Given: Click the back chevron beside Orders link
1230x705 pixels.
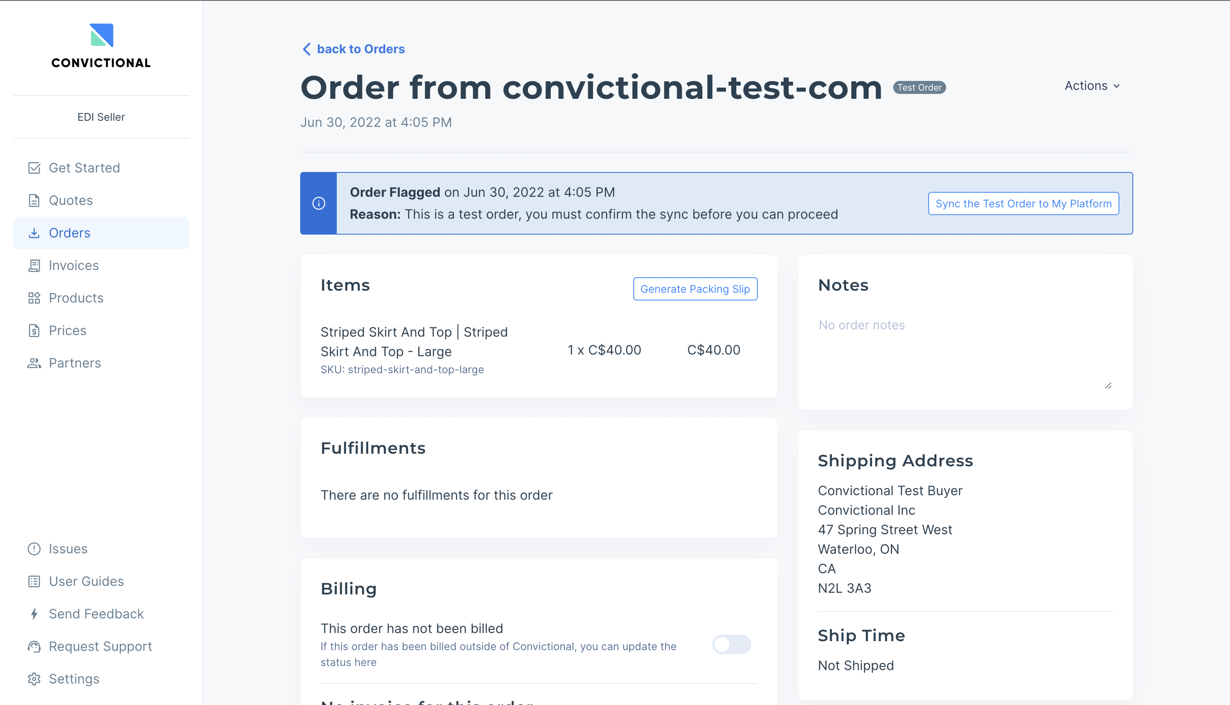Looking at the screenshot, I should tap(307, 49).
